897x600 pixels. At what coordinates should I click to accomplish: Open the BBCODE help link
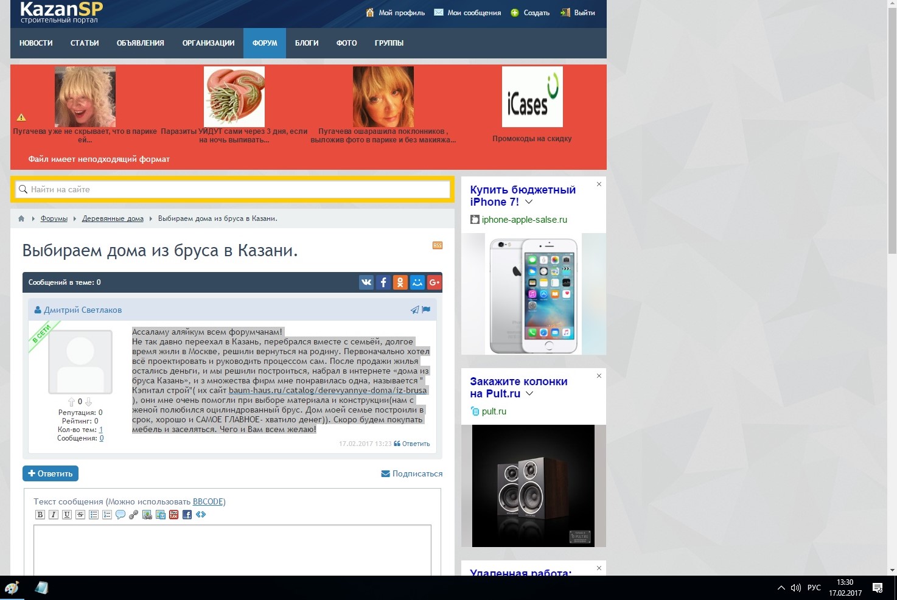tap(208, 501)
